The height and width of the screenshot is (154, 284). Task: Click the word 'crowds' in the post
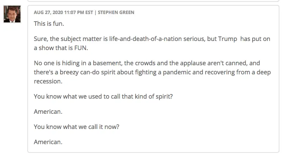[x=135, y=63]
